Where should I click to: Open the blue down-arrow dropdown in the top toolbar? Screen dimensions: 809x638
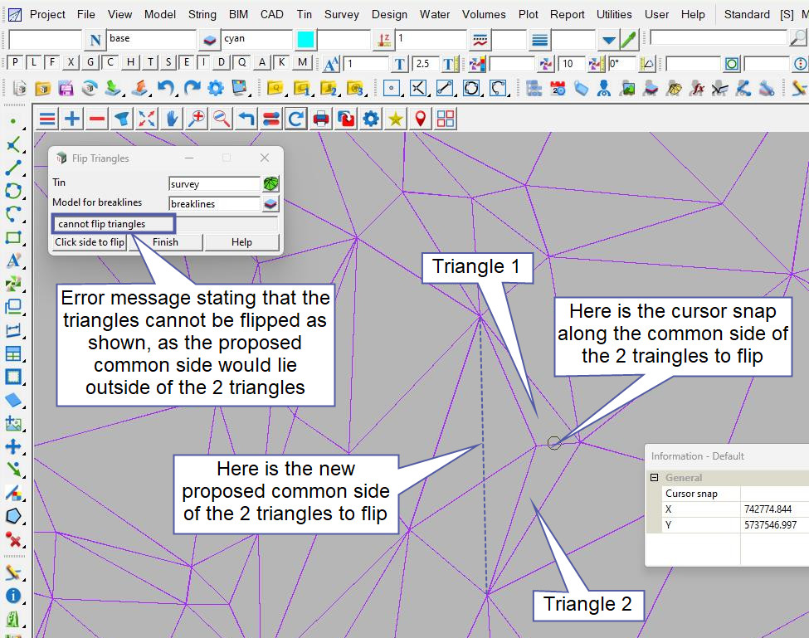coord(609,40)
